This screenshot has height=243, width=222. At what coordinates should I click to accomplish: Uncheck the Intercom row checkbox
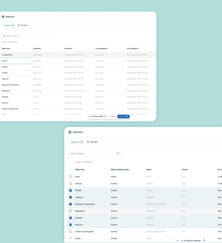click(70, 225)
